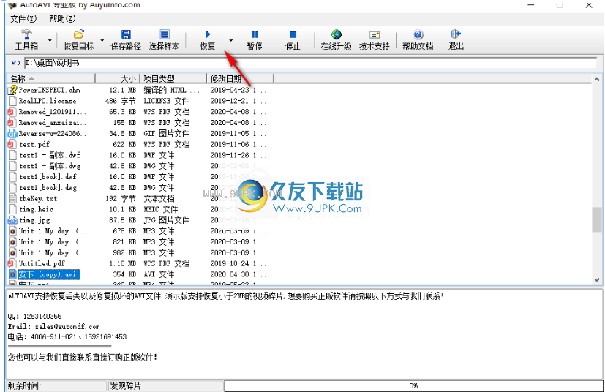Click the scroll up arrow of file list

click(x=597, y=79)
